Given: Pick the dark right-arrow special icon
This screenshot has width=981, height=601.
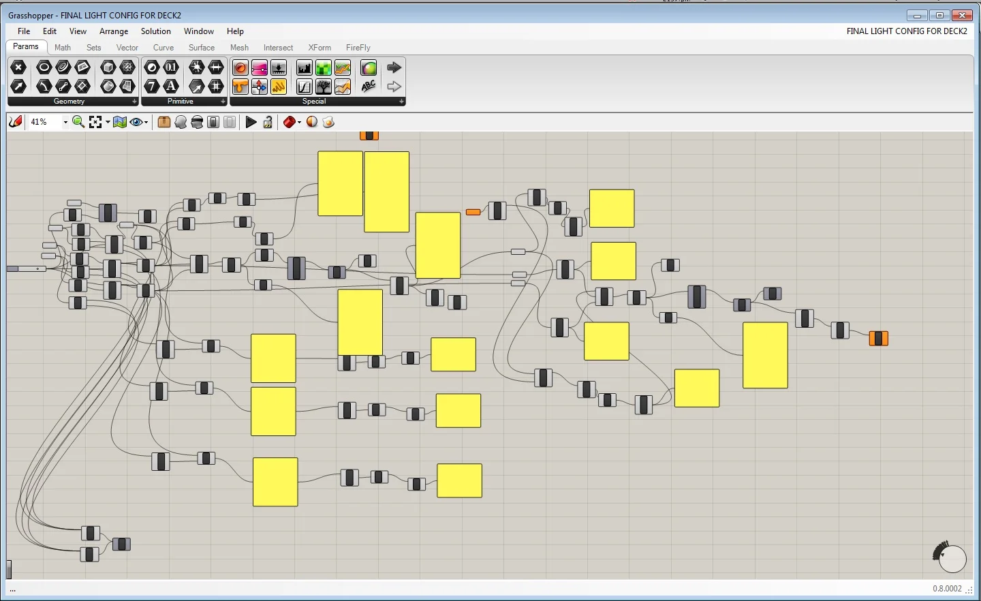Looking at the screenshot, I should tap(394, 67).
